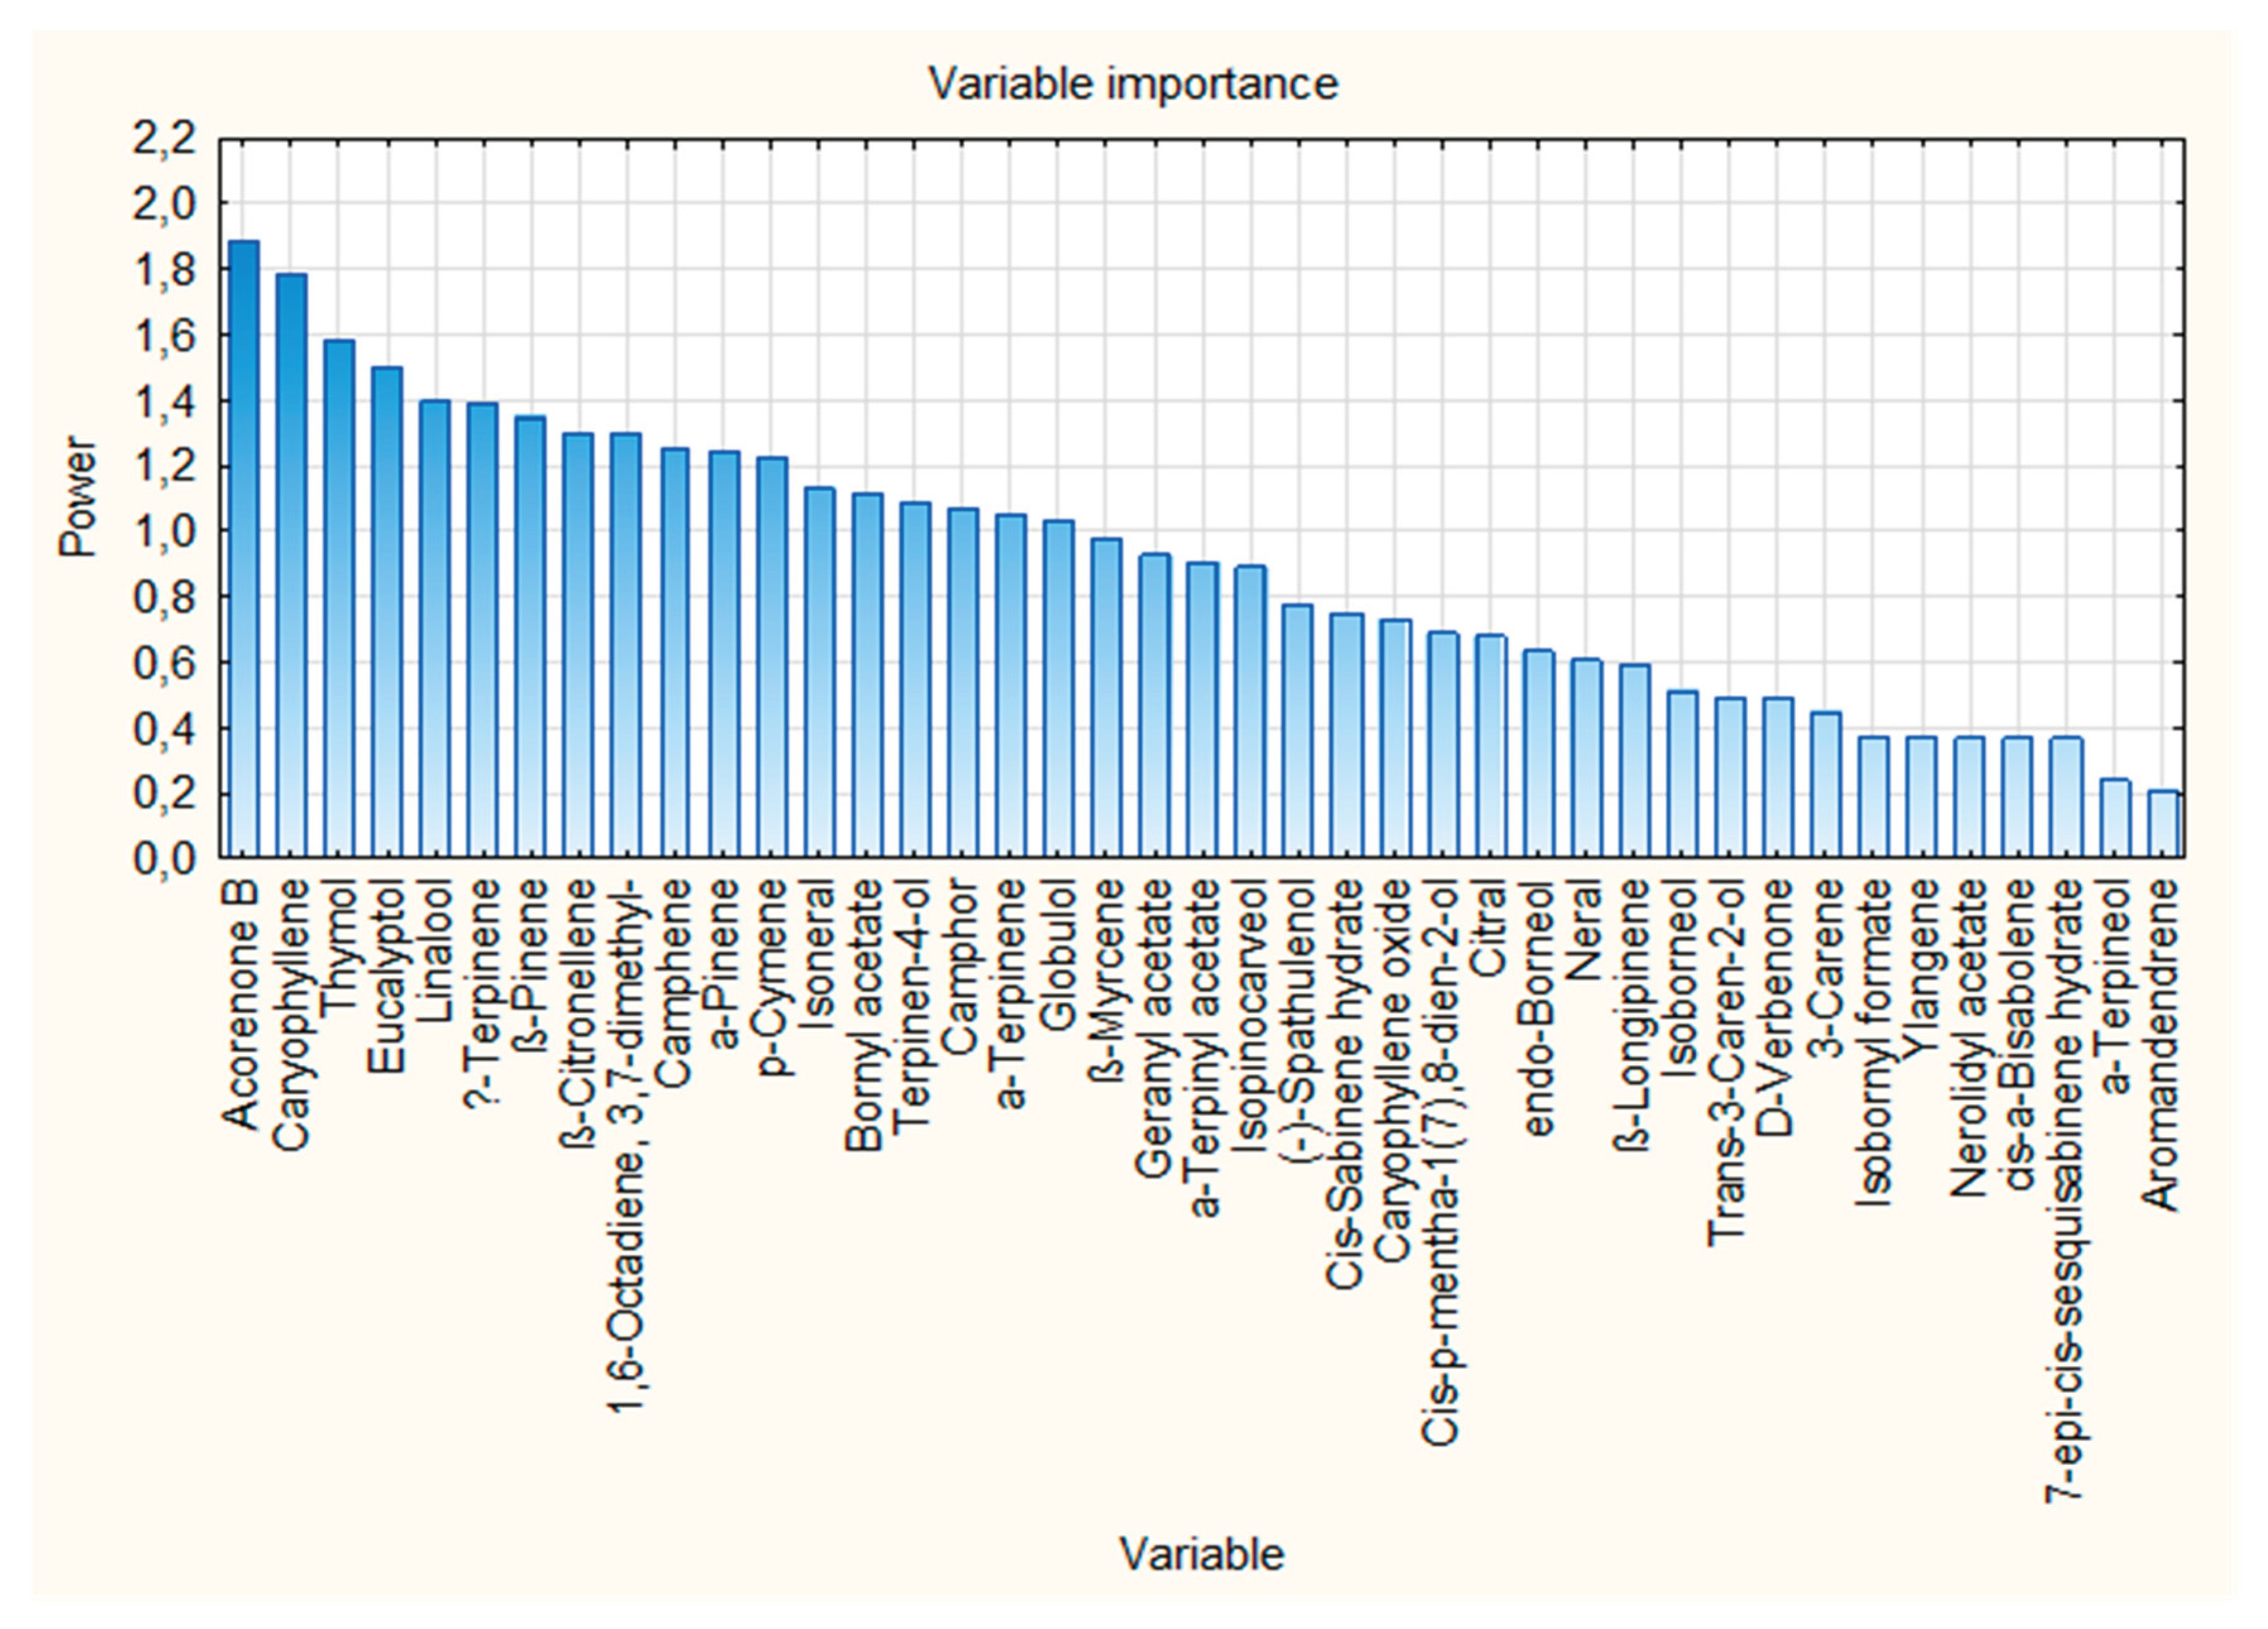
Task: Click the 0,0 y-axis tick label
Action: click(x=163, y=858)
